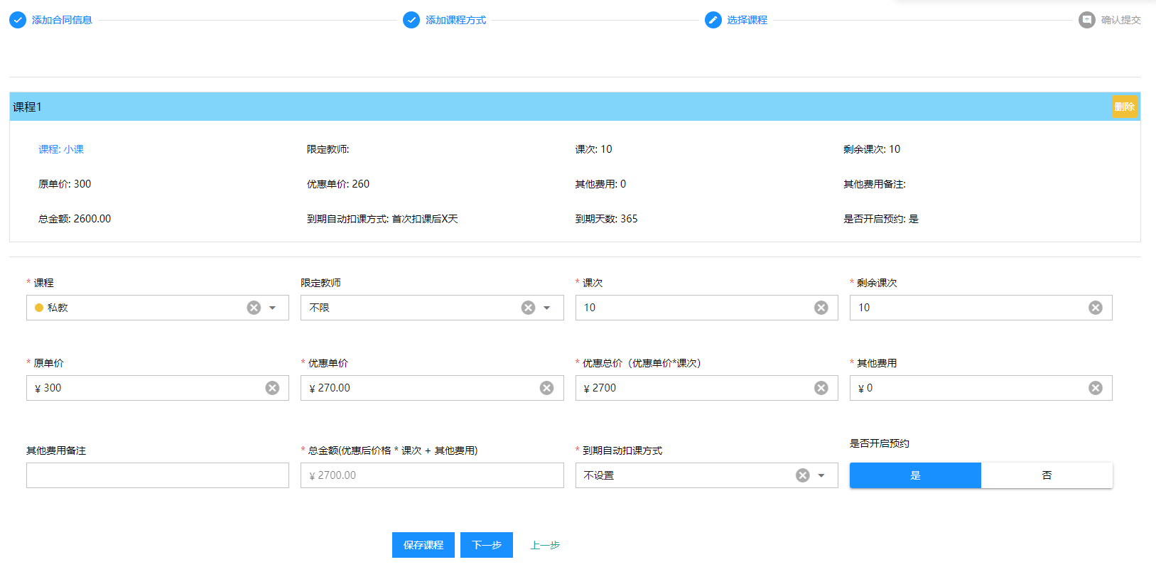Expand the 课程 dropdown arrow
The width and height of the screenshot is (1156, 567).
(273, 308)
